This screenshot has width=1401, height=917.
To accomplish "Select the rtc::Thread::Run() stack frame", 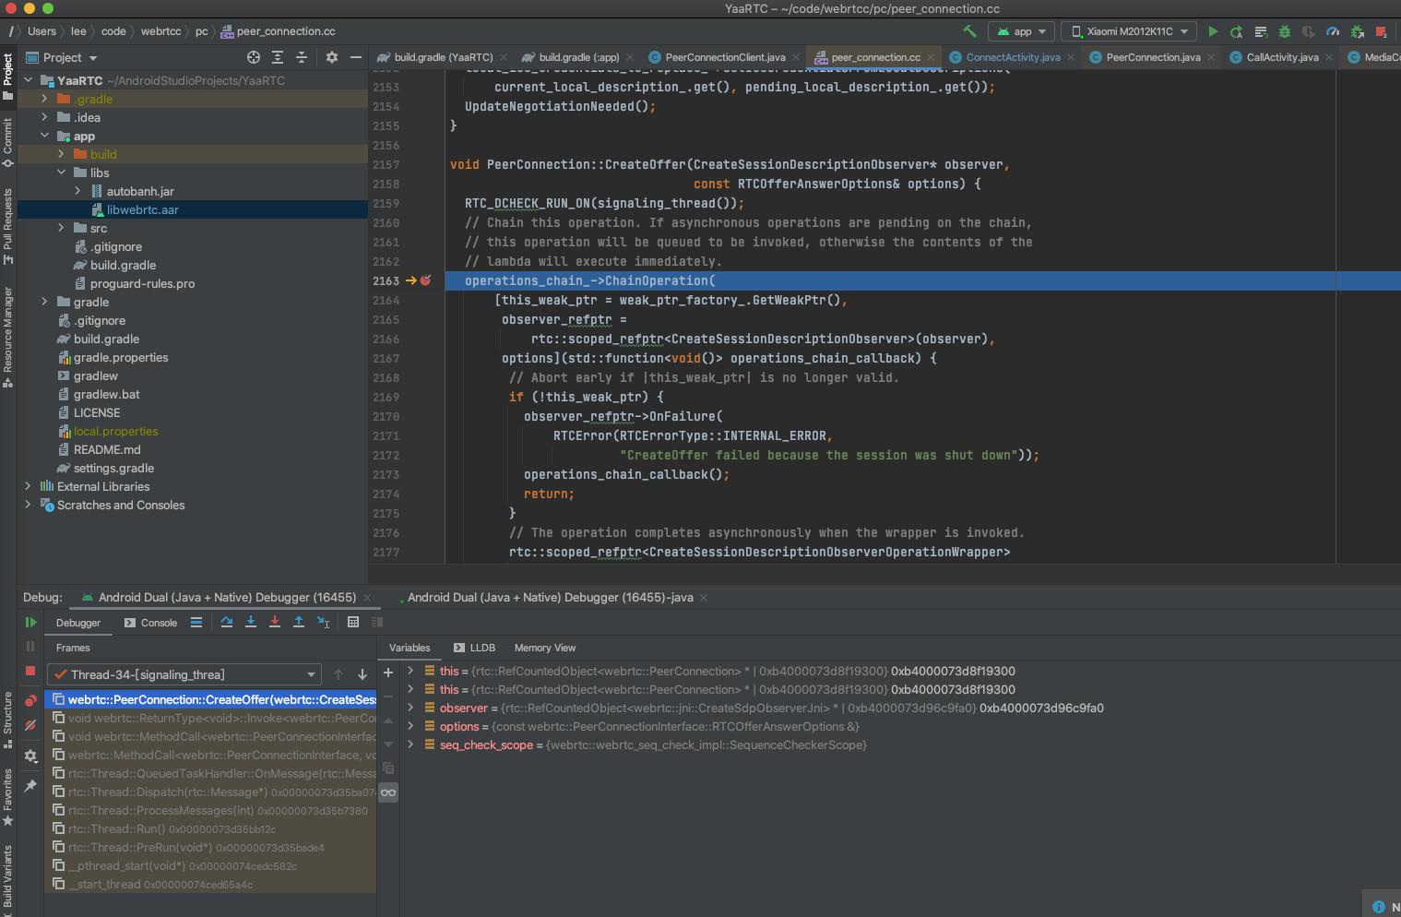I will tap(211, 828).
